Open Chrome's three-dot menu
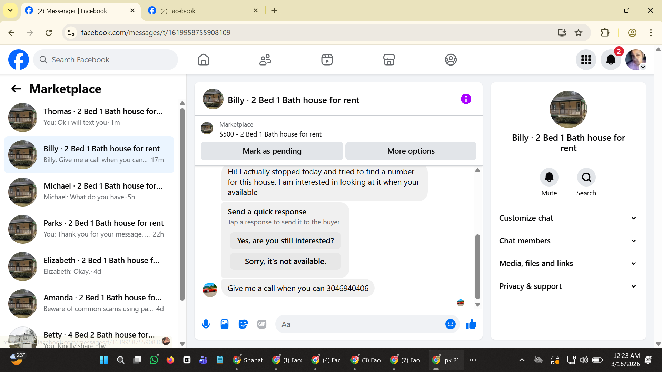The width and height of the screenshot is (662, 372). tap(651, 33)
